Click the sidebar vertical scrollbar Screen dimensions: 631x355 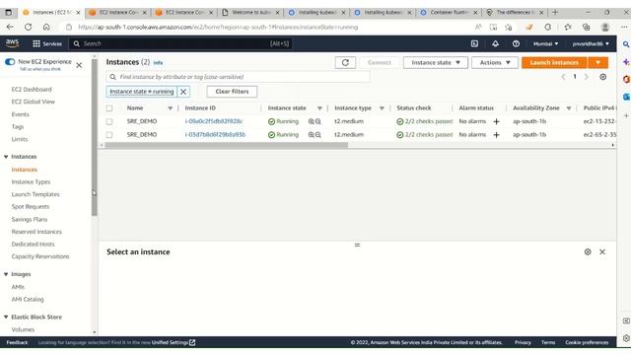coord(95,137)
